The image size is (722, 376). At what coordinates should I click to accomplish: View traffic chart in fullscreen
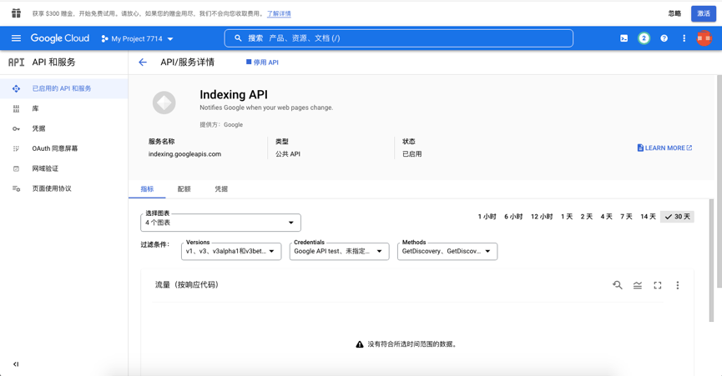[658, 285]
